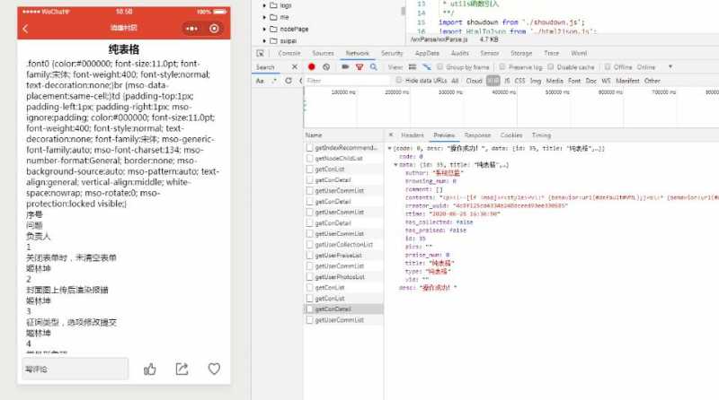This screenshot has height=400, width=719.
Task: Filter requests by Img type
Action: 536,81
